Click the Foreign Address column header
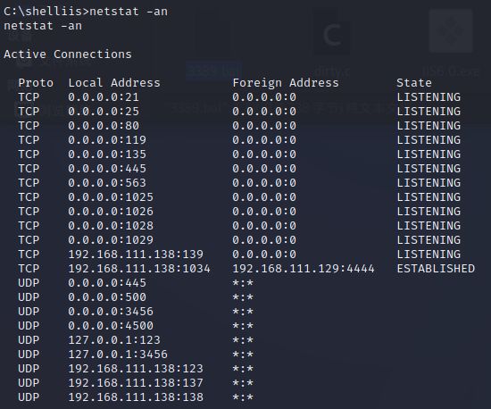This screenshot has width=491, height=409. [286, 83]
